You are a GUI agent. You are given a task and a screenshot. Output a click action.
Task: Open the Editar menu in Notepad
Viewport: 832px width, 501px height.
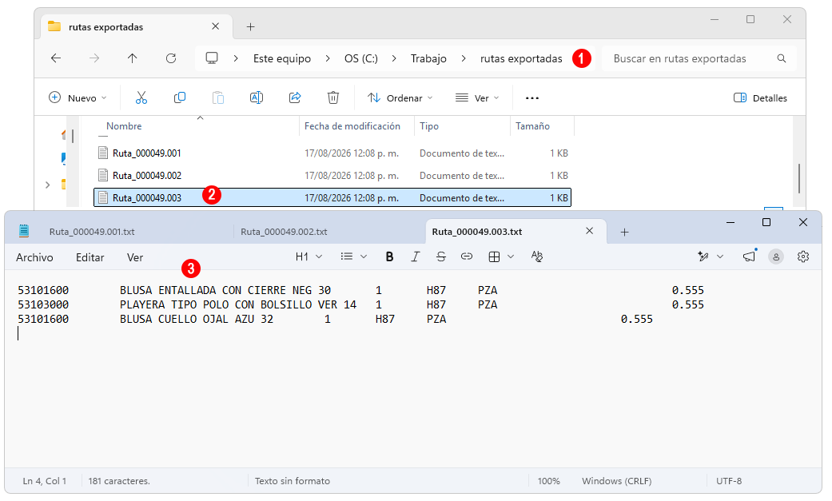[x=90, y=257]
